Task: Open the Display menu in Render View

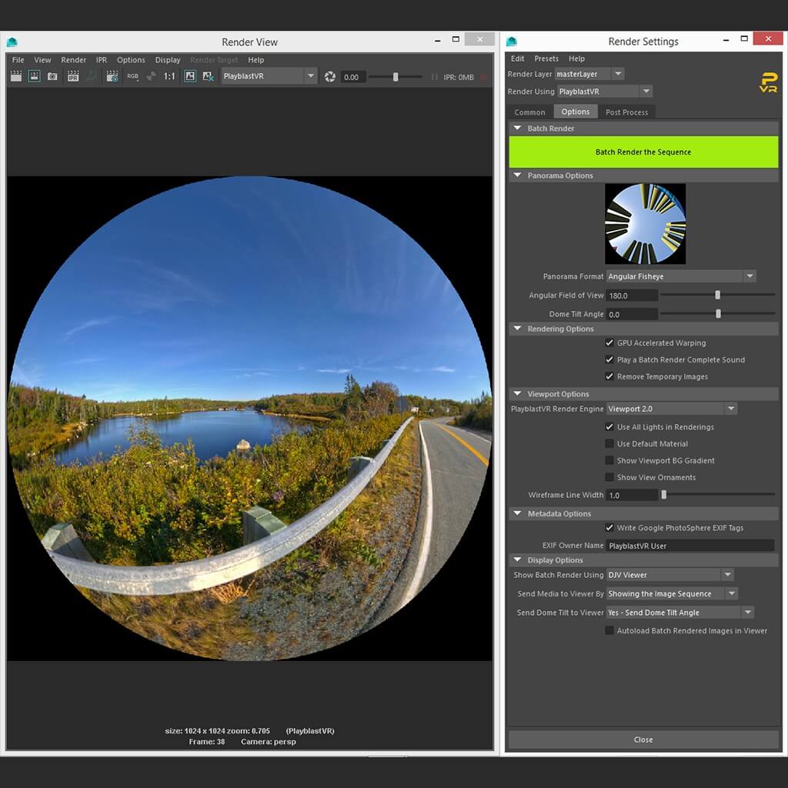Action: 168,60
